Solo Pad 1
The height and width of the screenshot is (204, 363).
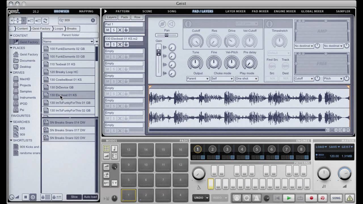[x=114, y=30]
